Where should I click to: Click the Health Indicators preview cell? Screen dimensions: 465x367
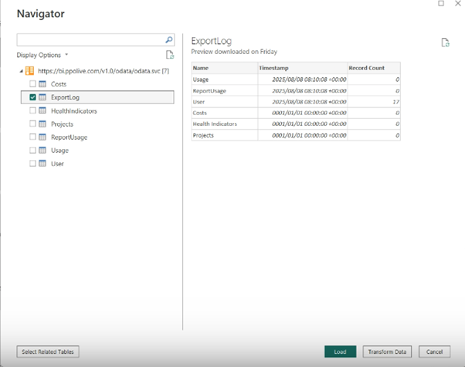point(225,124)
